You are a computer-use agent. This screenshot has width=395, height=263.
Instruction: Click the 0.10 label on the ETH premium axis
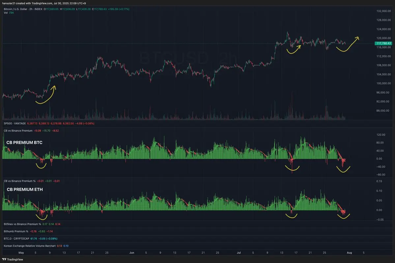tap(379, 191)
